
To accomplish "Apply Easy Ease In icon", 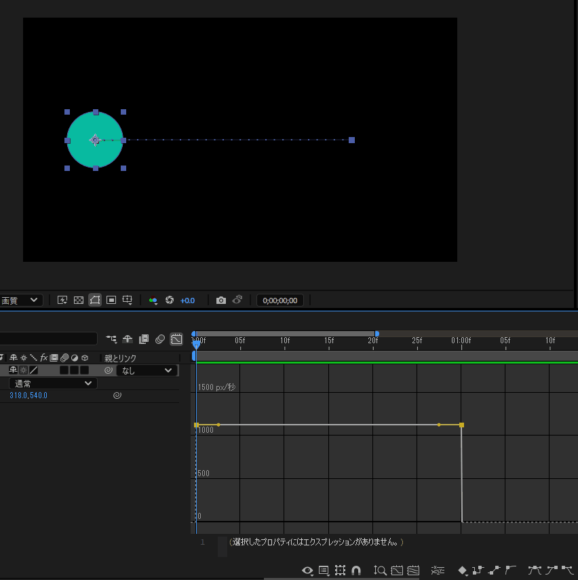I will pos(552,571).
